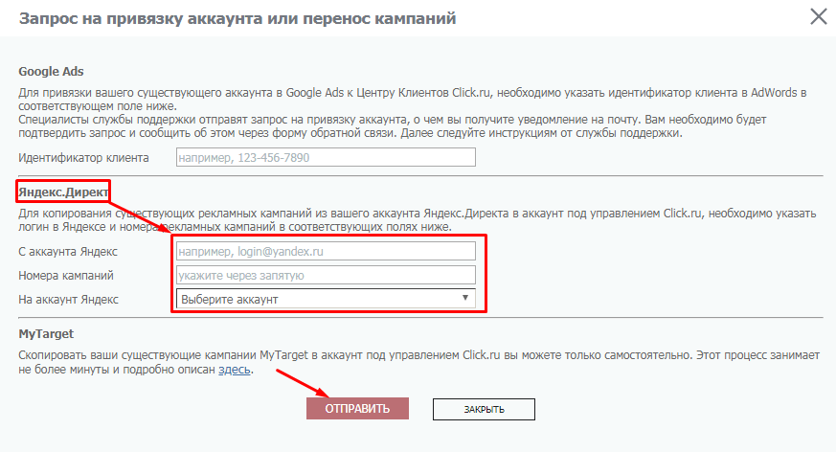
Task: Open the 'здесь' link in MyTarget section
Action: coord(235,370)
